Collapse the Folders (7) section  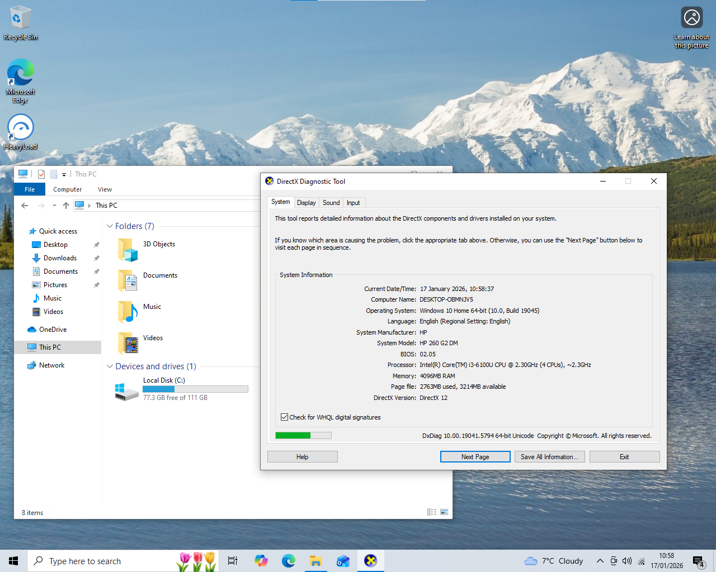(x=110, y=226)
